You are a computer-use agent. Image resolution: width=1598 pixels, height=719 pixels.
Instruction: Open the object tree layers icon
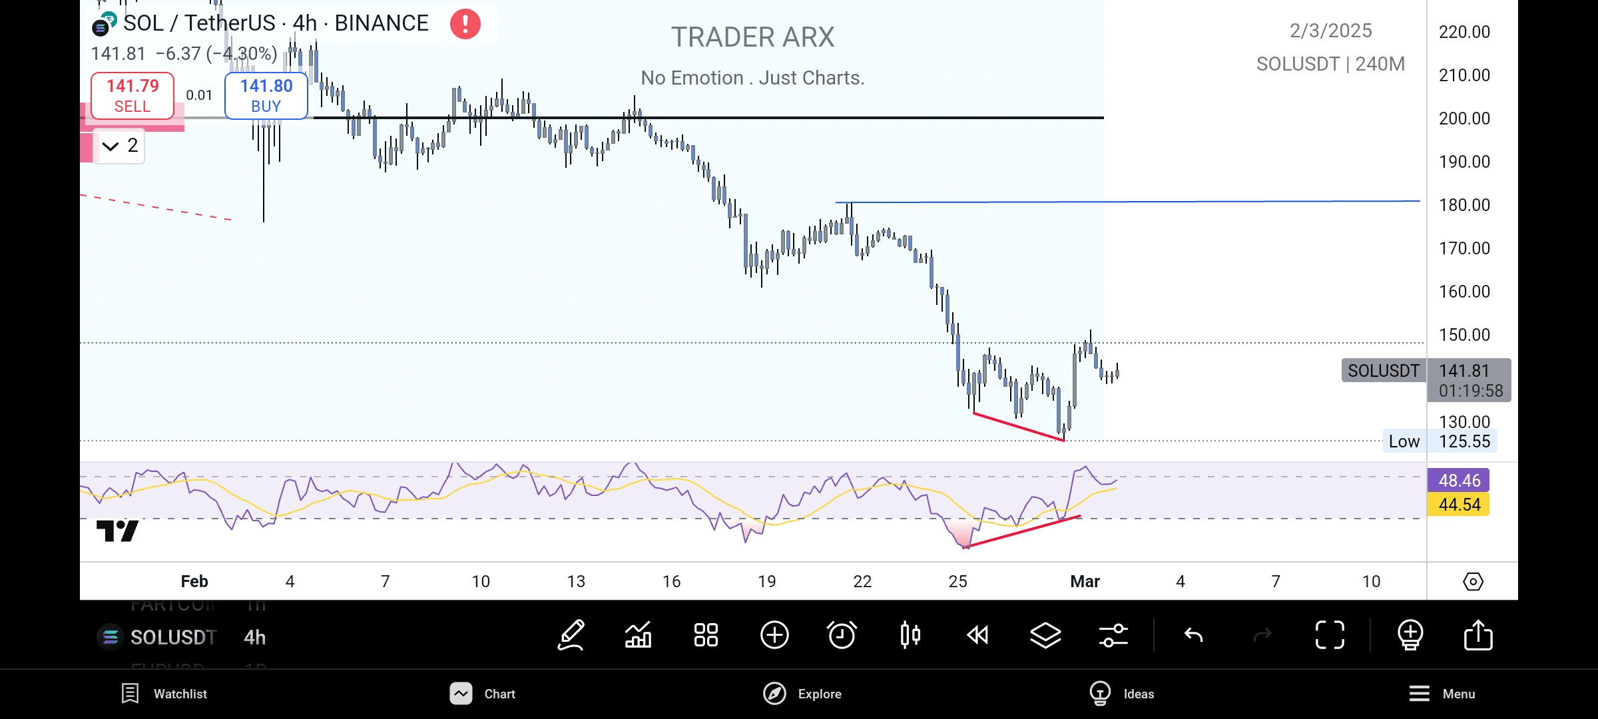(x=1045, y=635)
